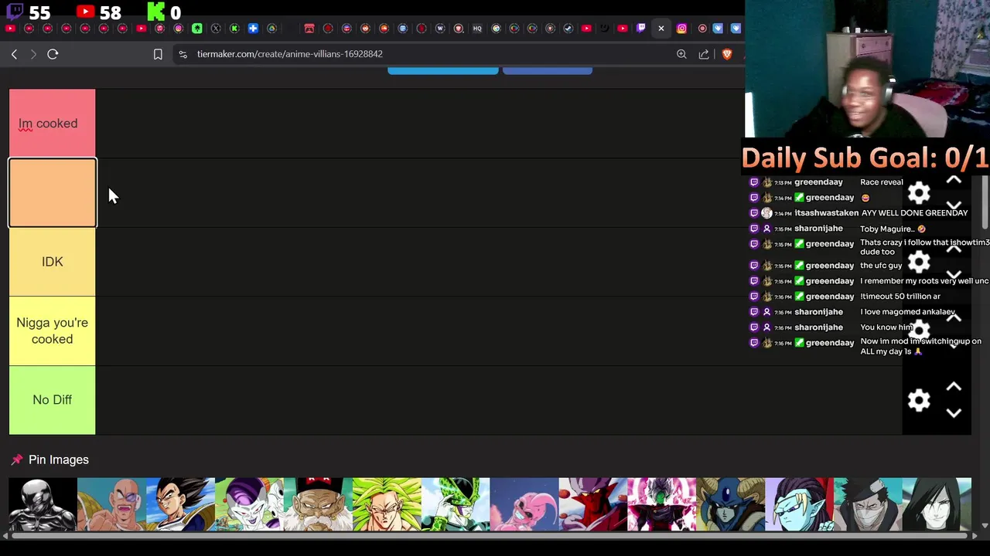990x556 pixels.
Task: Close the current browser tab
Action: coord(661,29)
